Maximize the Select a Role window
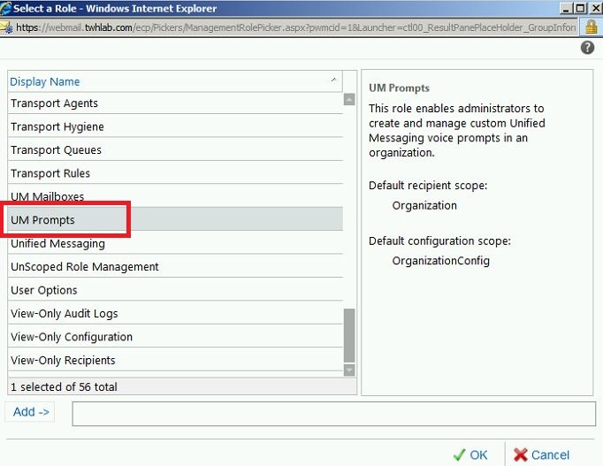The height and width of the screenshot is (466, 603). 580,8
